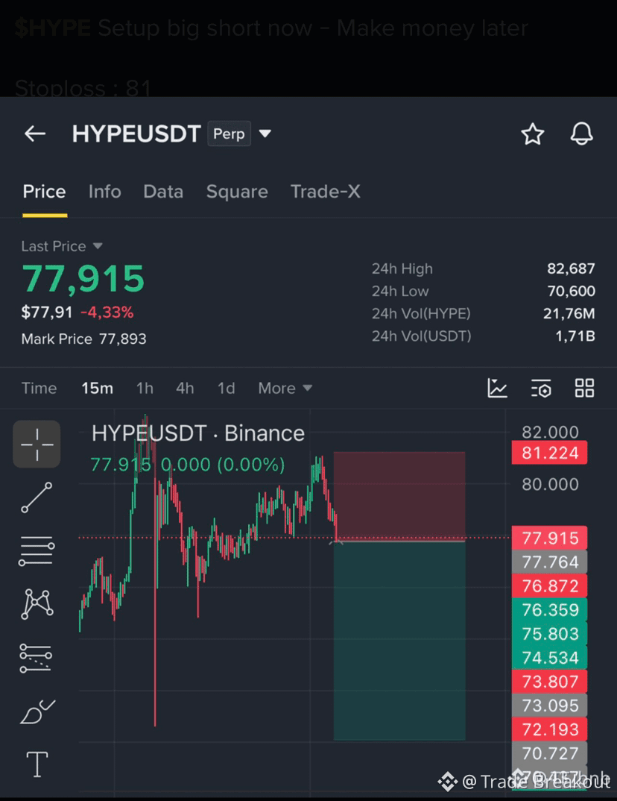
Task: Open the grid layout icon
Action: point(584,389)
